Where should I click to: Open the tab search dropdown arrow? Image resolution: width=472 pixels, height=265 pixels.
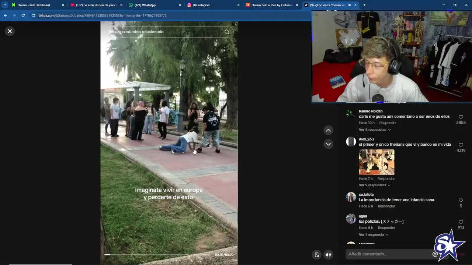(5, 5)
